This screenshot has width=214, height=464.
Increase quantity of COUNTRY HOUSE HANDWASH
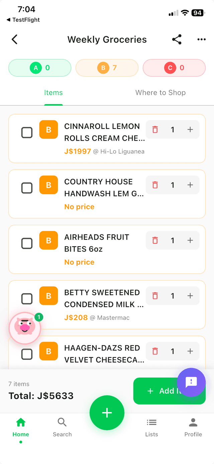point(190,185)
